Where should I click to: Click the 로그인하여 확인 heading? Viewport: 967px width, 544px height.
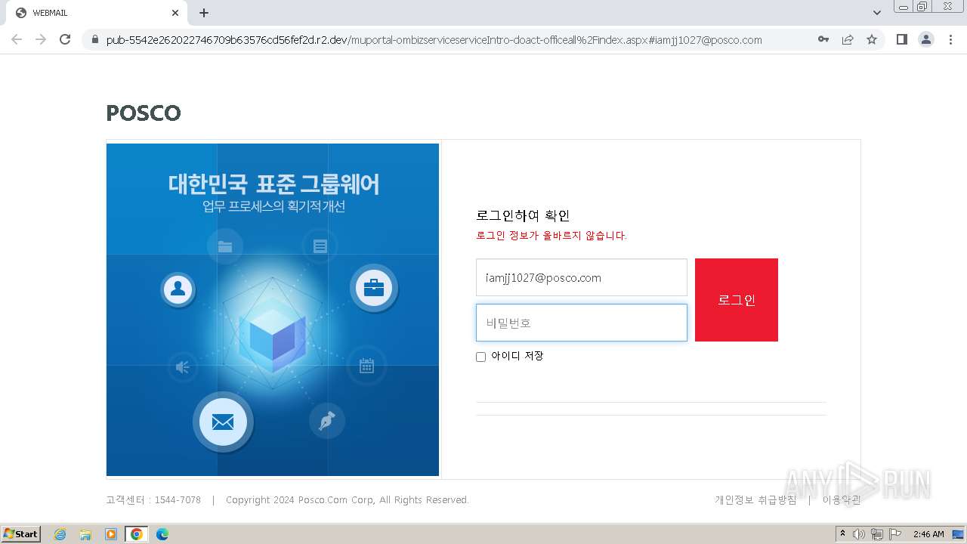[x=523, y=216]
